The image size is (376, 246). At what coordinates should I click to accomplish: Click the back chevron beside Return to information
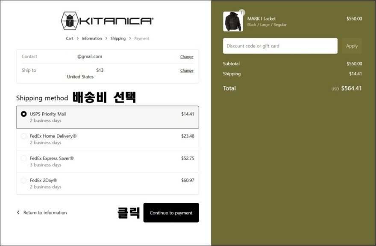tap(18, 212)
